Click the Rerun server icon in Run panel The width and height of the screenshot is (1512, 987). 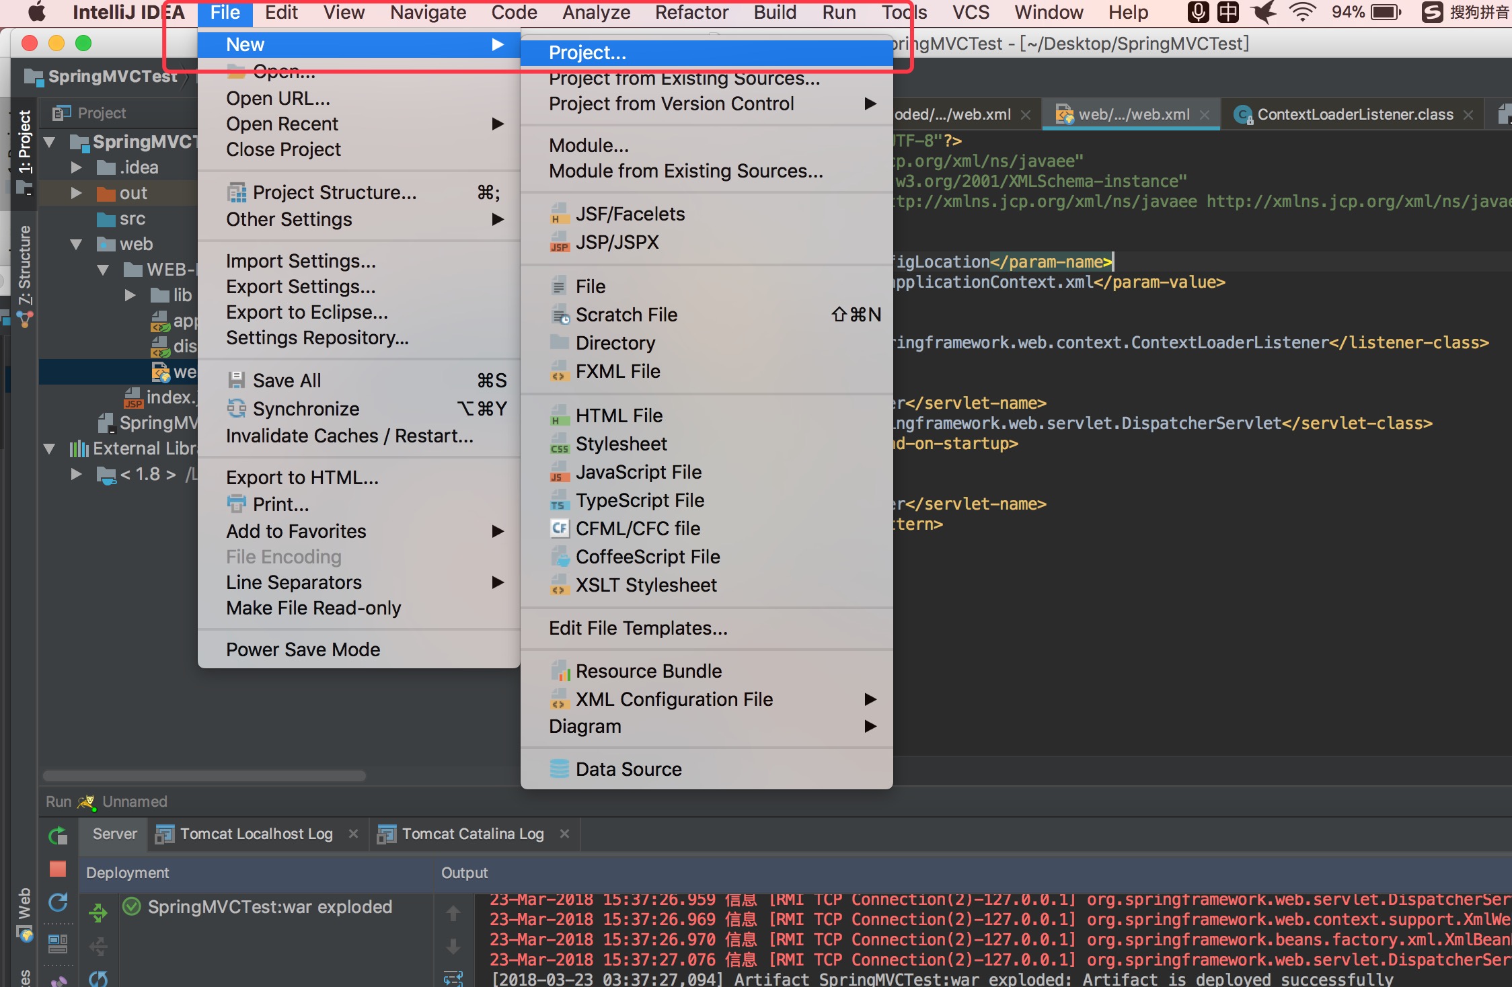(x=59, y=836)
